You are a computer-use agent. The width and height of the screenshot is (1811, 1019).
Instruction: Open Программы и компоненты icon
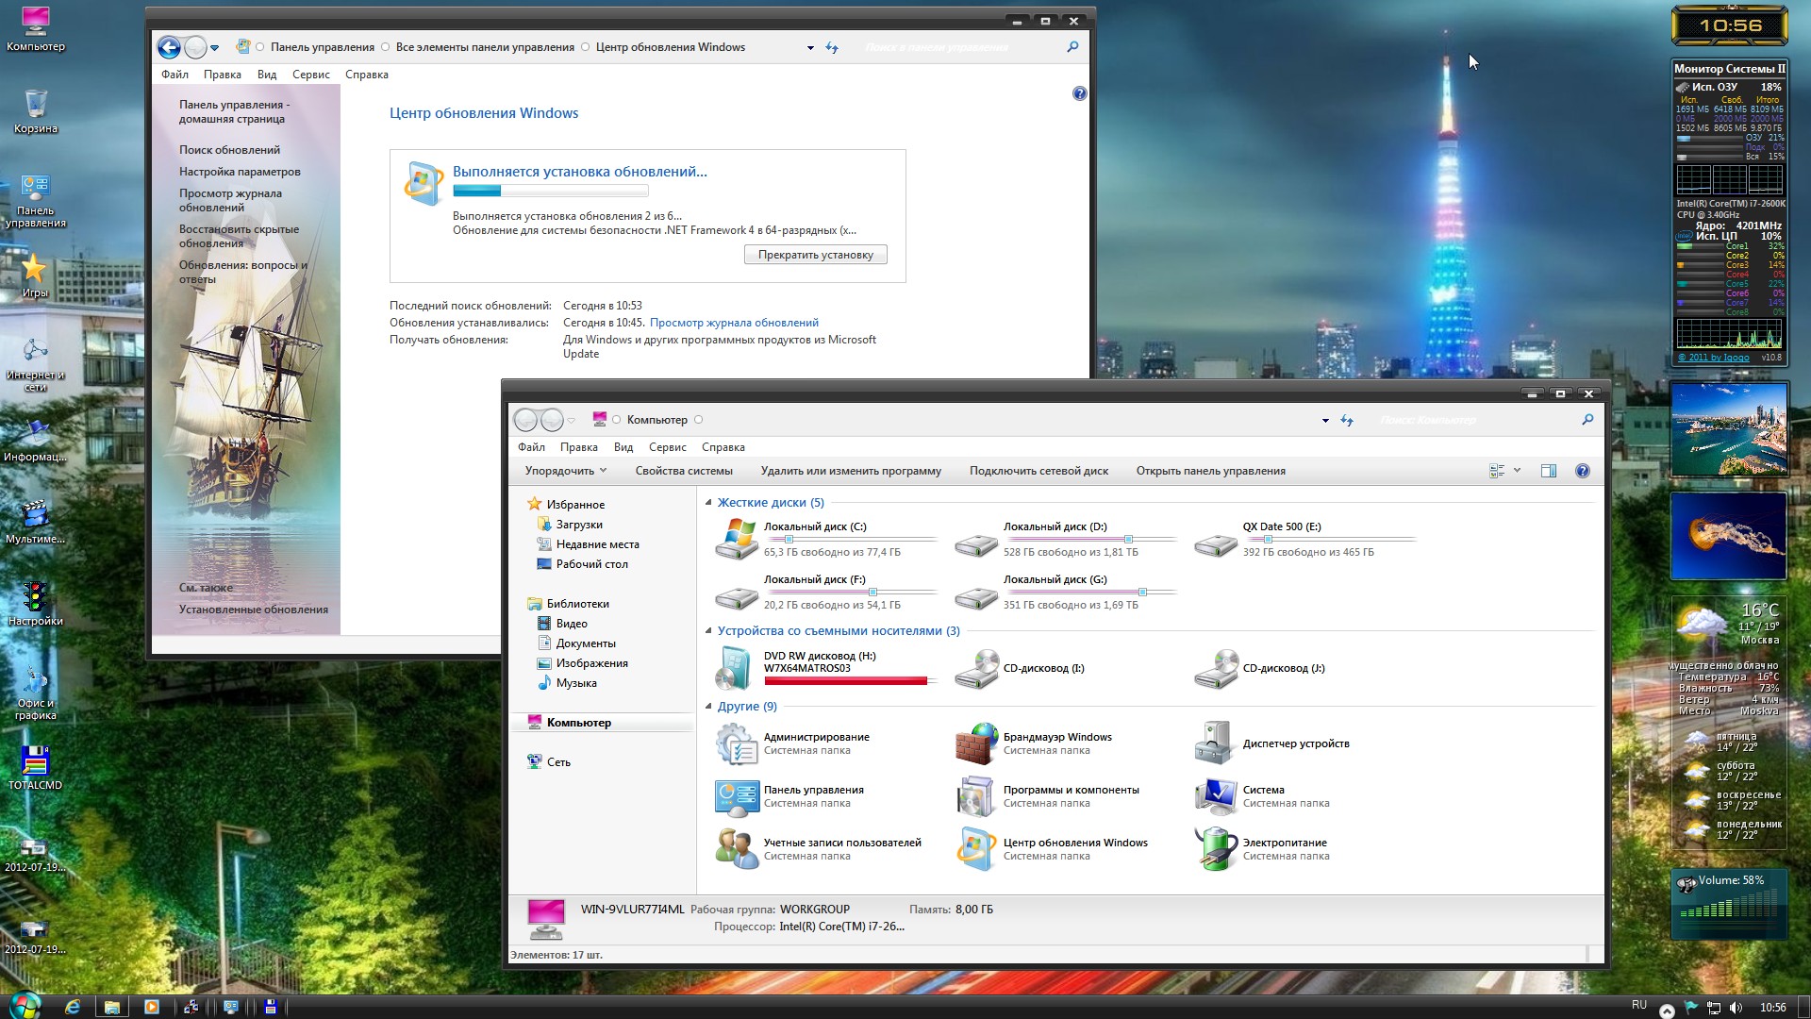tap(975, 796)
